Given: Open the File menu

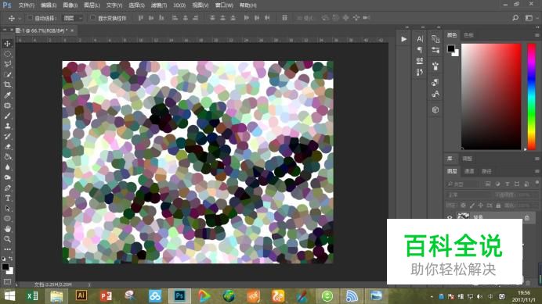Looking at the screenshot, I should tap(27, 5).
